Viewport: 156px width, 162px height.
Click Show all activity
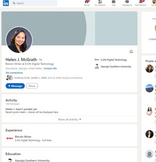pyautogui.click(x=69, y=119)
